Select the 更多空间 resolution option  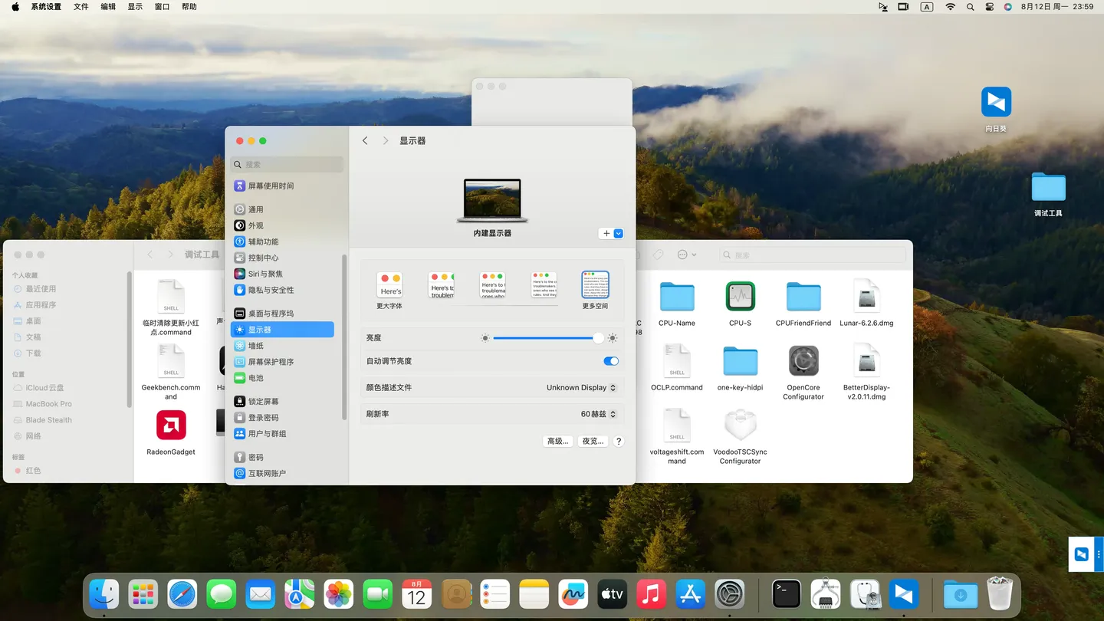[x=595, y=285]
